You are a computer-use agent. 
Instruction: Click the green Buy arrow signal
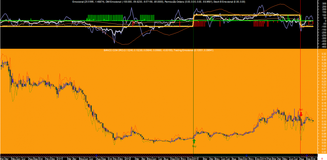tap(194, 141)
